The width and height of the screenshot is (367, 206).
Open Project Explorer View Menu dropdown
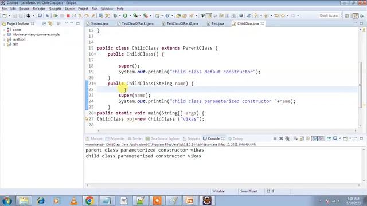click(x=67, y=23)
